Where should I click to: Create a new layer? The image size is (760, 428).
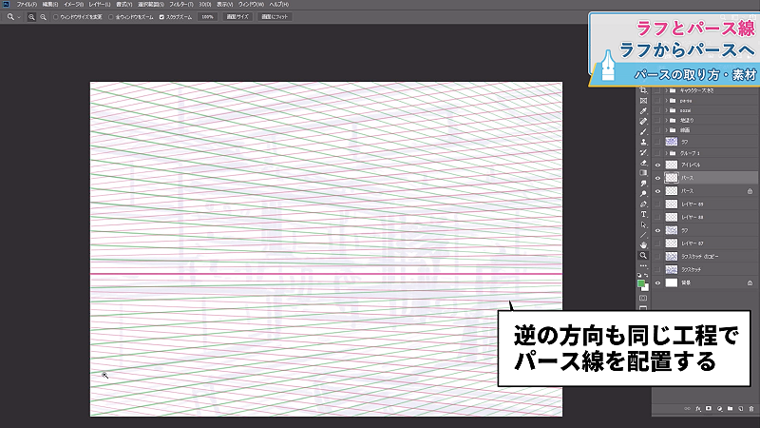(741, 409)
